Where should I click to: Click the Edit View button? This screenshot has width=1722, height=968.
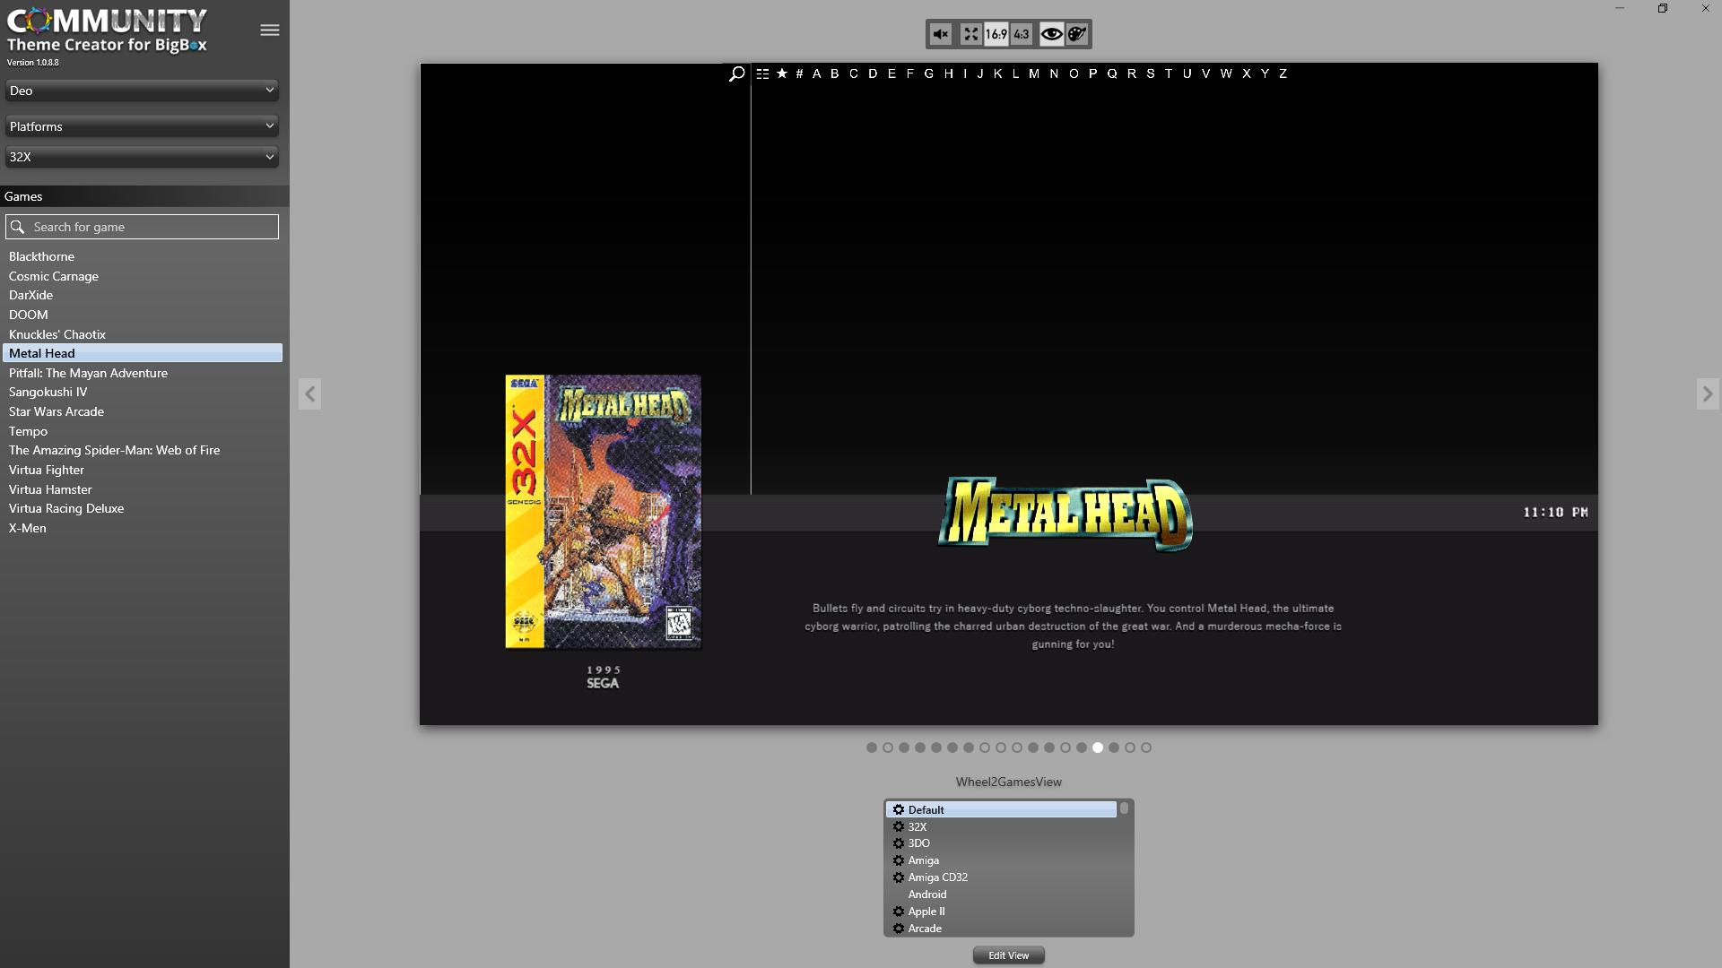pos(1009,955)
